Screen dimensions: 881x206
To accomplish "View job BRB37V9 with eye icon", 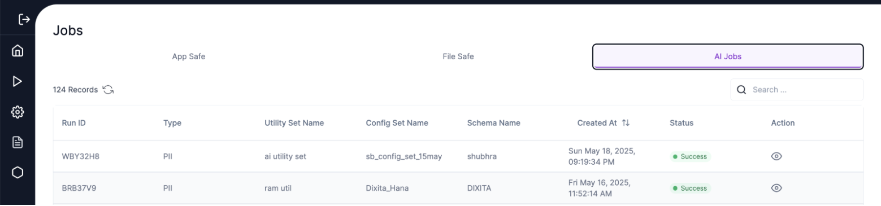I will [x=776, y=188].
